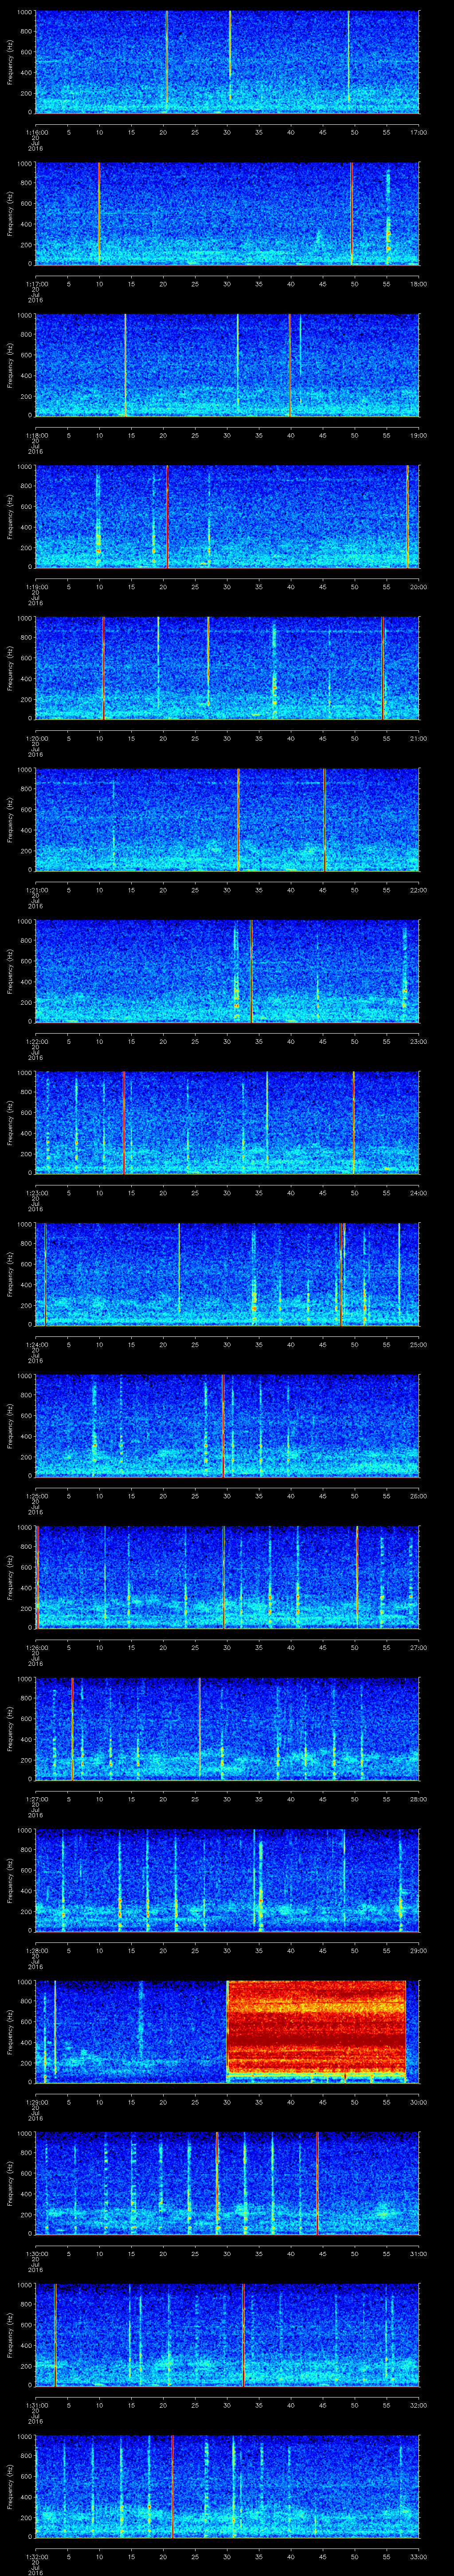Click the spectrogram panel starting at 1:30:00
The image size is (454, 2576).
click(x=227, y=2183)
